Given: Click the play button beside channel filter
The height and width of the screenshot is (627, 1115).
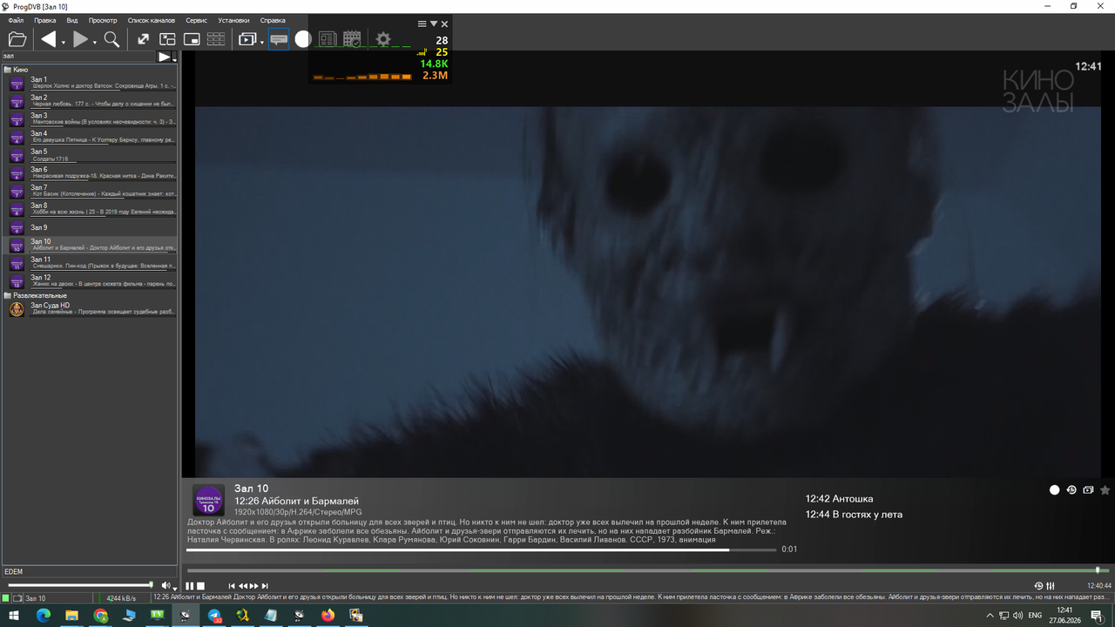Looking at the screenshot, I should pyautogui.click(x=164, y=57).
